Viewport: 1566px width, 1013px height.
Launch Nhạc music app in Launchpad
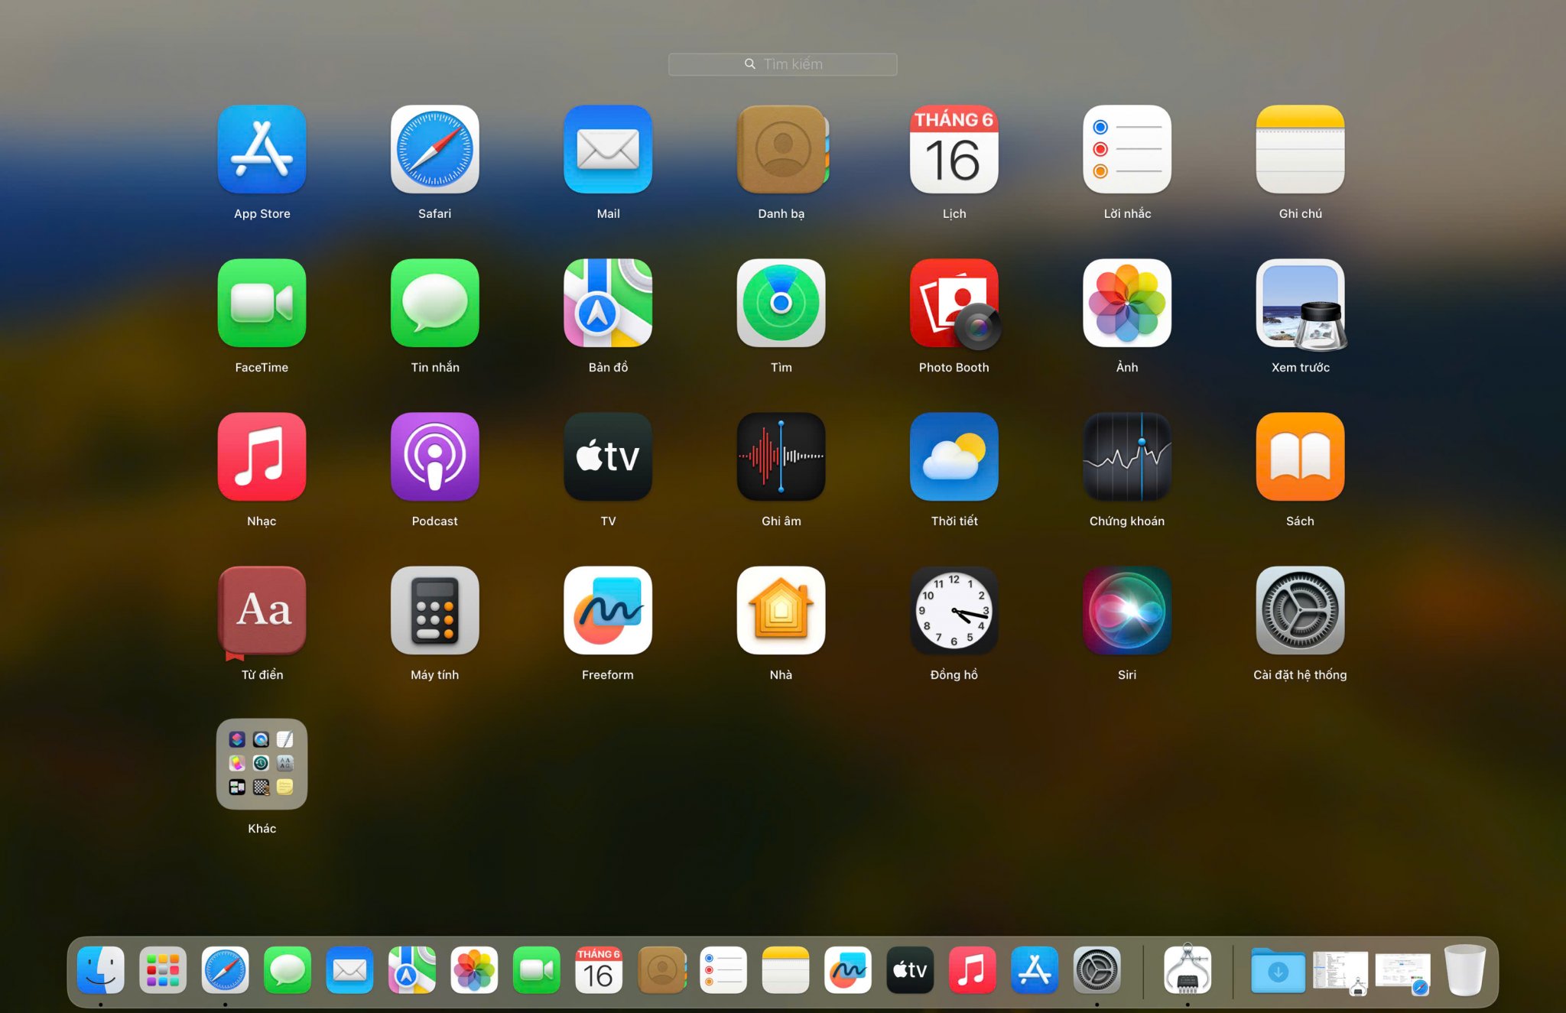pyautogui.click(x=262, y=457)
